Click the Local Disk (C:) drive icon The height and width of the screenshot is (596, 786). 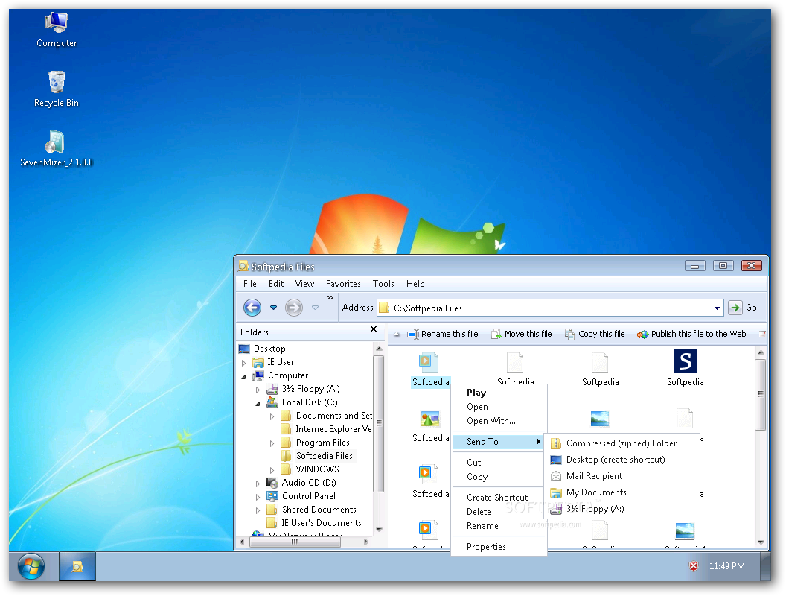[x=272, y=402]
